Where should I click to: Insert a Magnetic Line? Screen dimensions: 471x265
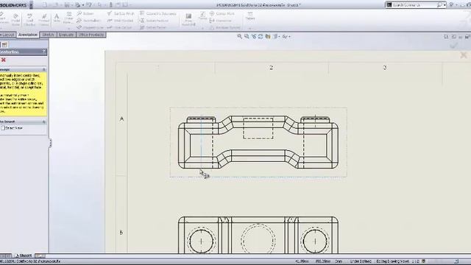point(90,27)
